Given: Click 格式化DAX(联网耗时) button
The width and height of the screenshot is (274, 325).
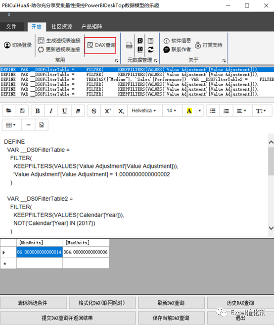Looking at the screenshot, I should (x=102, y=303).
